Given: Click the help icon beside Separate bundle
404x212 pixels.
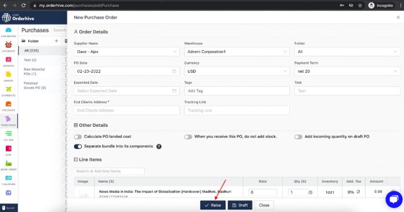Looking at the screenshot, I should pos(159,146).
